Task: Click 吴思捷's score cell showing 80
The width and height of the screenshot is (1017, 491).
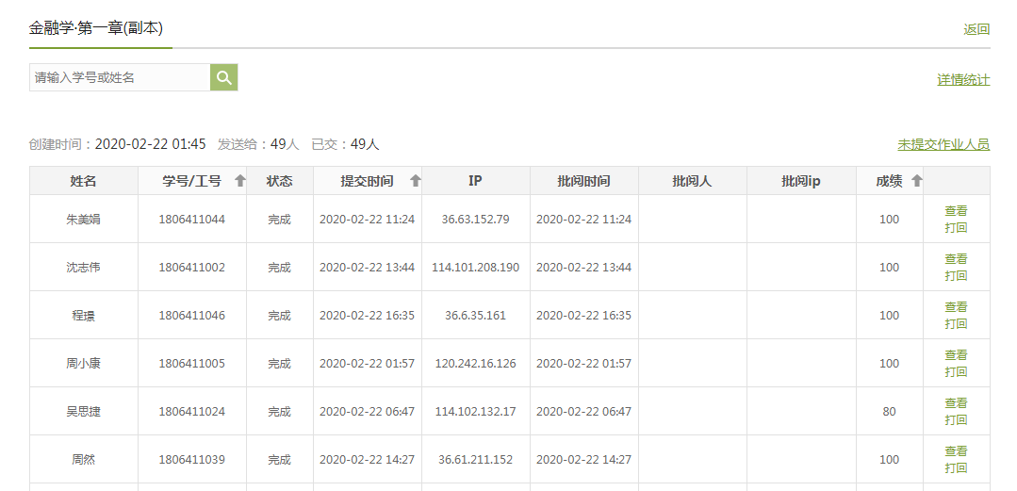Action: point(889,412)
